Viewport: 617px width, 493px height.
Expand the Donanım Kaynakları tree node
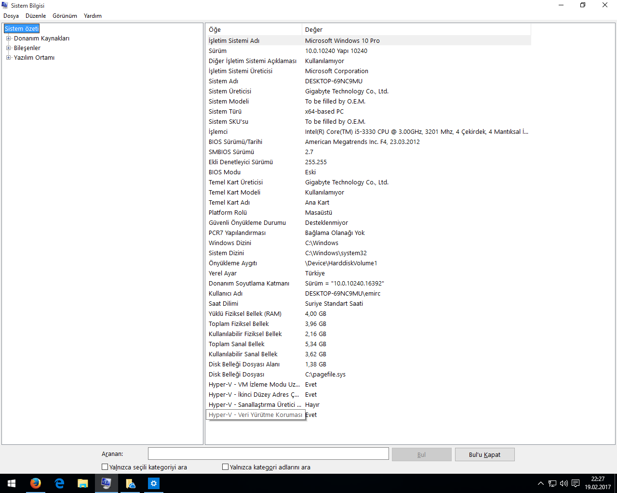coord(8,39)
